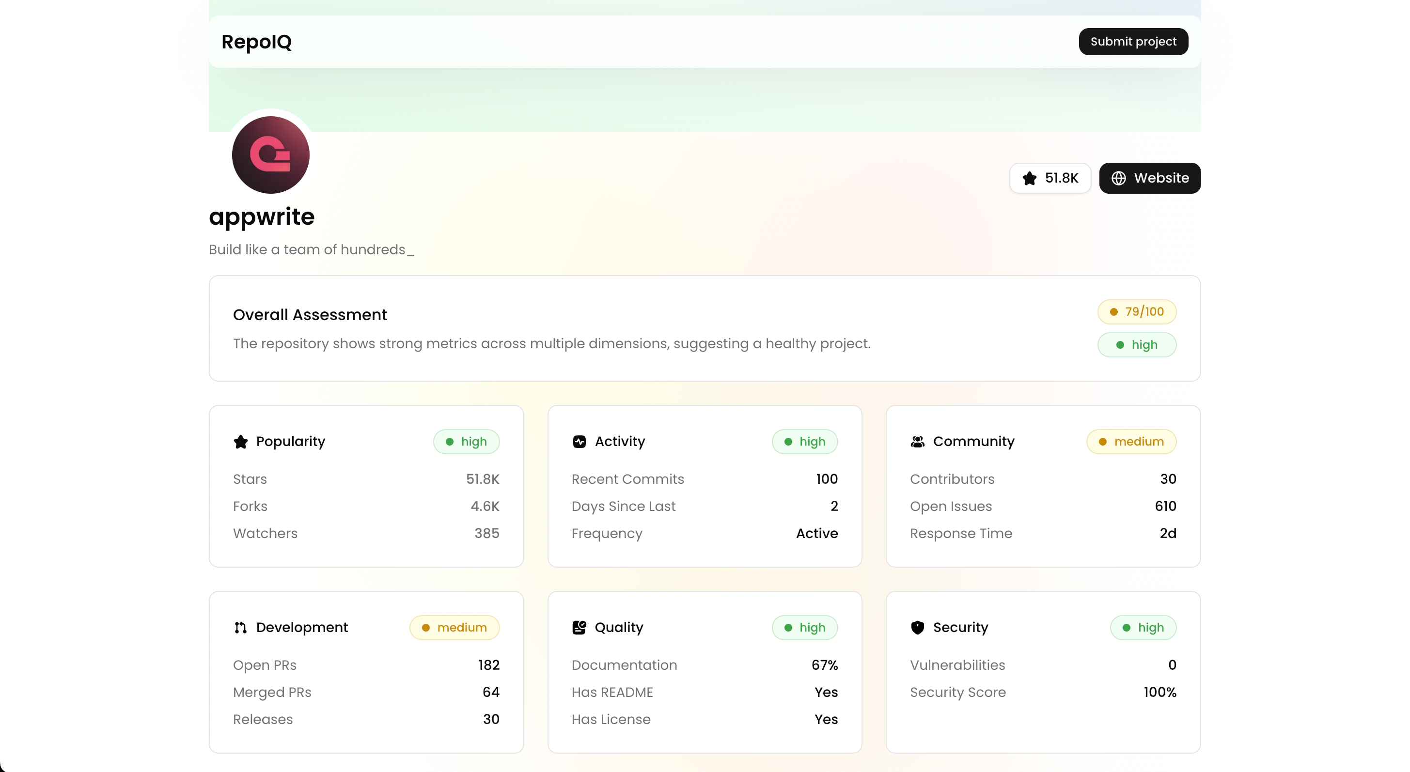Click the Has License label
Screen dimensions: 1410x772
(611, 720)
